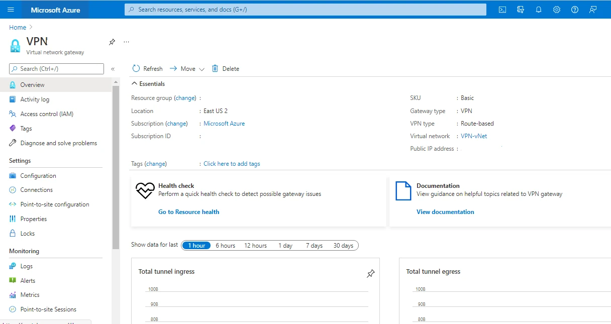Open the VPN-vNet virtual network link
611x324 pixels.
473,136
